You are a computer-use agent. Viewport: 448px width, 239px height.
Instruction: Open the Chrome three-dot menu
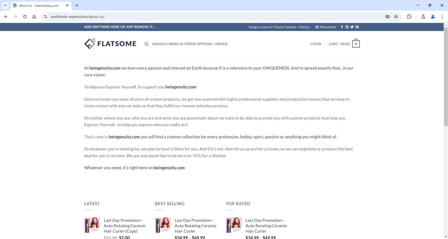[442, 17]
